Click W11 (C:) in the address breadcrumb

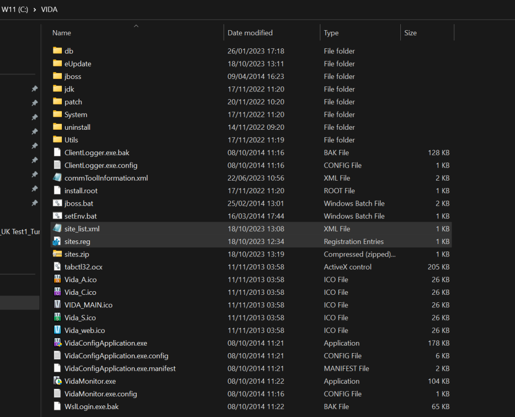coord(15,10)
